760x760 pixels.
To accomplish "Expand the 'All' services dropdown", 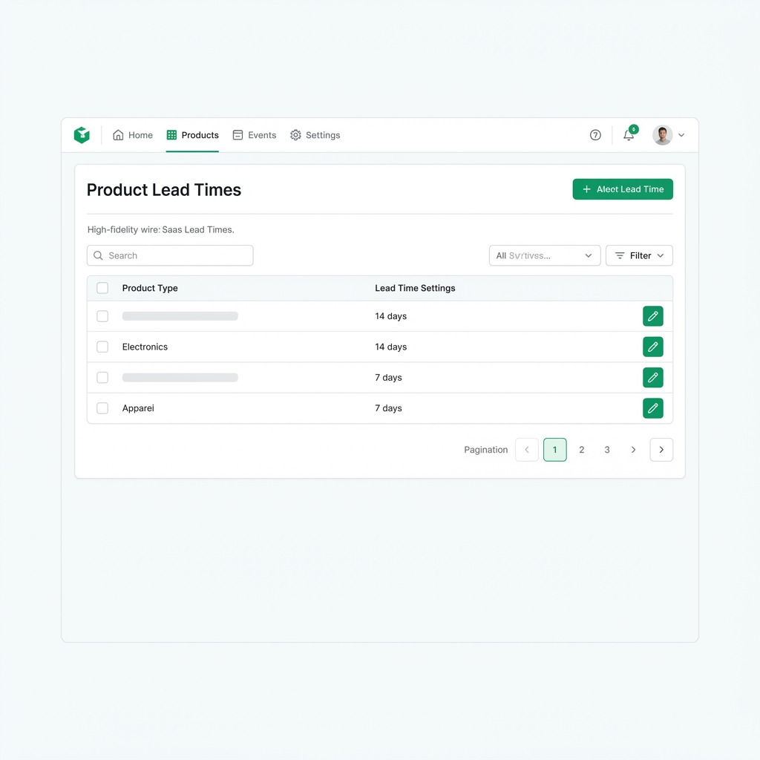I will pyautogui.click(x=544, y=255).
